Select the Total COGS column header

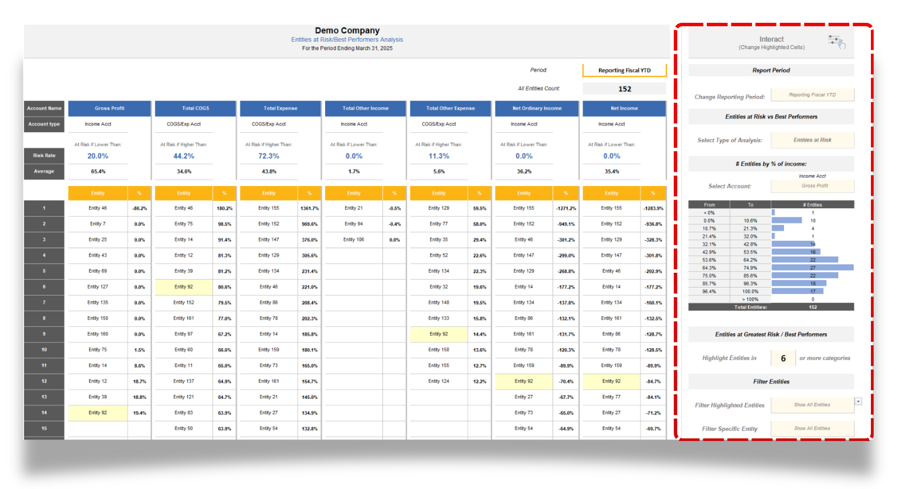point(195,108)
